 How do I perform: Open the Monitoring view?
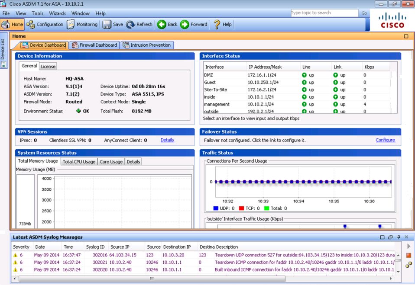[82, 25]
